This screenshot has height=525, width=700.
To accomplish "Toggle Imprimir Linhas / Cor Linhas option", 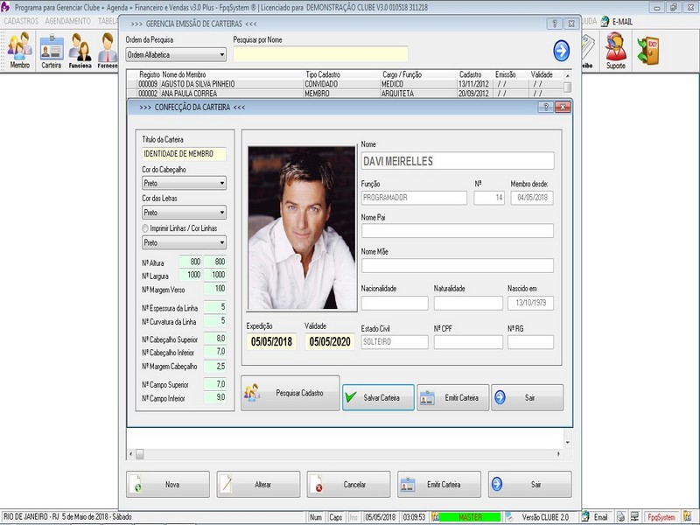I will [x=145, y=228].
